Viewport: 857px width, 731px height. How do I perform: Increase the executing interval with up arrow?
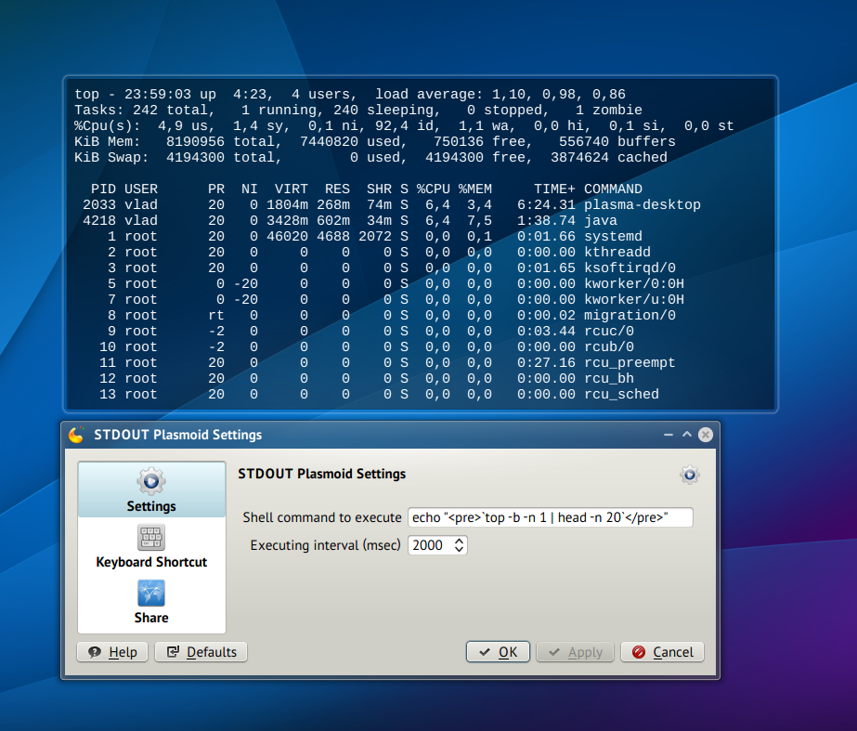pos(459,541)
